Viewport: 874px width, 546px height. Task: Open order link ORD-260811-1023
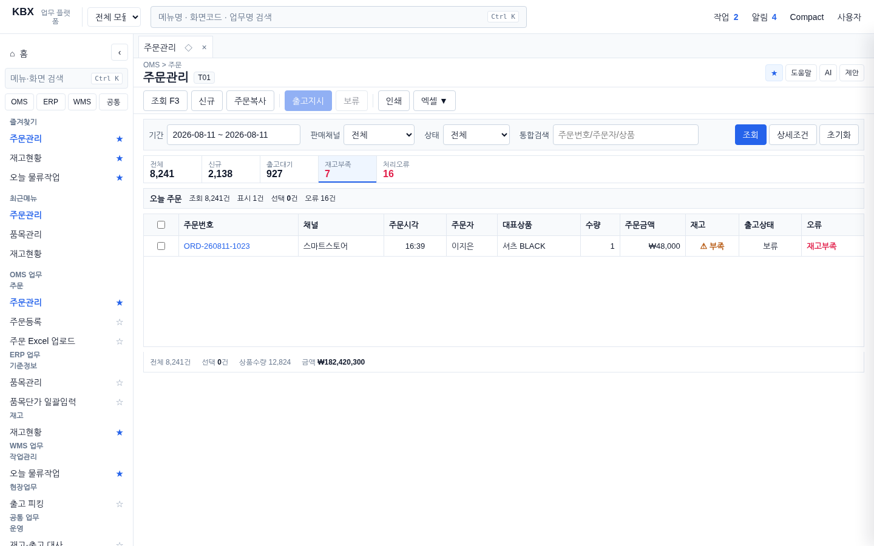(x=217, y=246)
